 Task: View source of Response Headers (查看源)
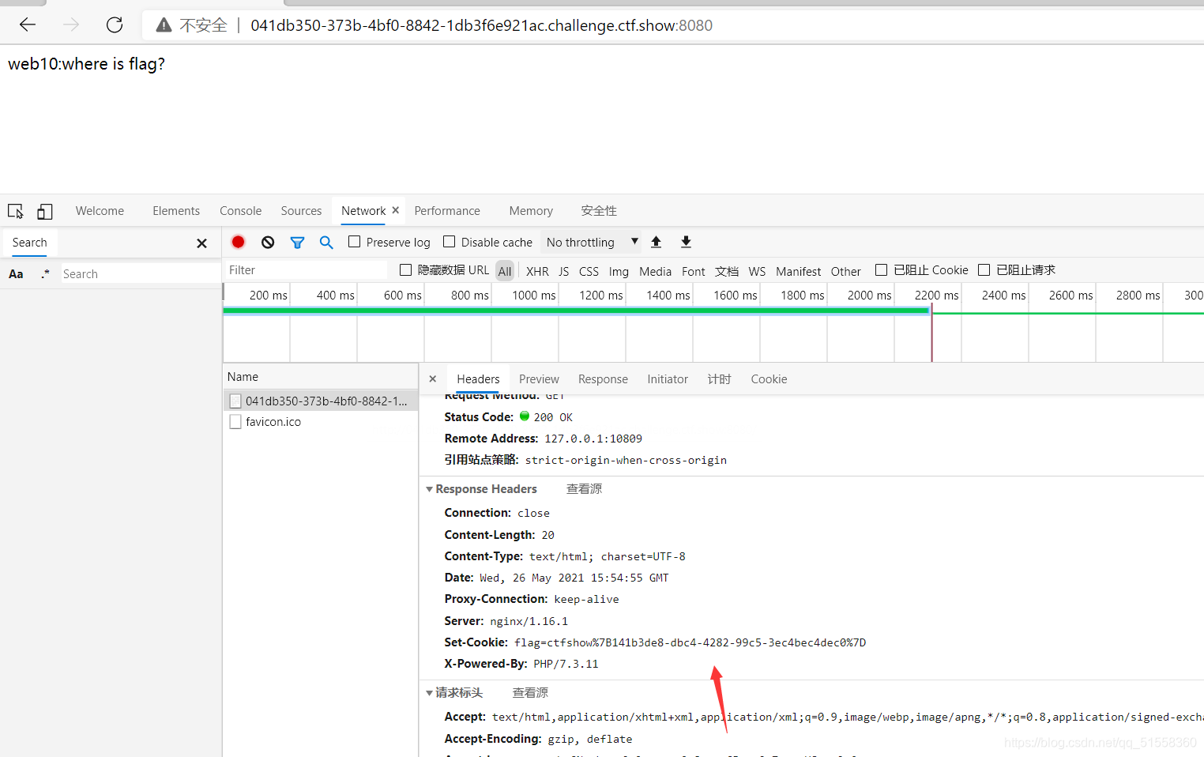pyautogui.click(x=584, y=489)
